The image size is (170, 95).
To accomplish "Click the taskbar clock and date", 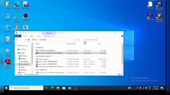I will (155, 88).
